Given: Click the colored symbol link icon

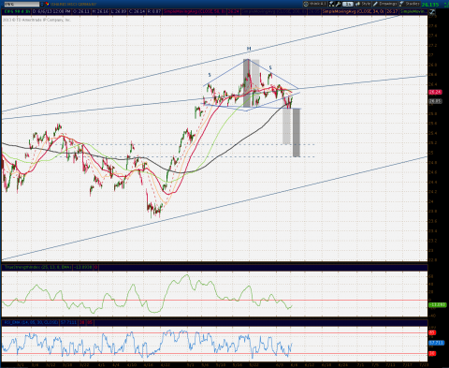Looking at the screenshot, I should 47,4.
